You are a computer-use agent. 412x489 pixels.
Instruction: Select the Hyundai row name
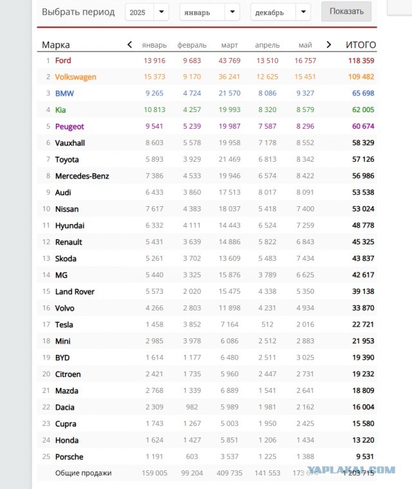coord(70,225)
